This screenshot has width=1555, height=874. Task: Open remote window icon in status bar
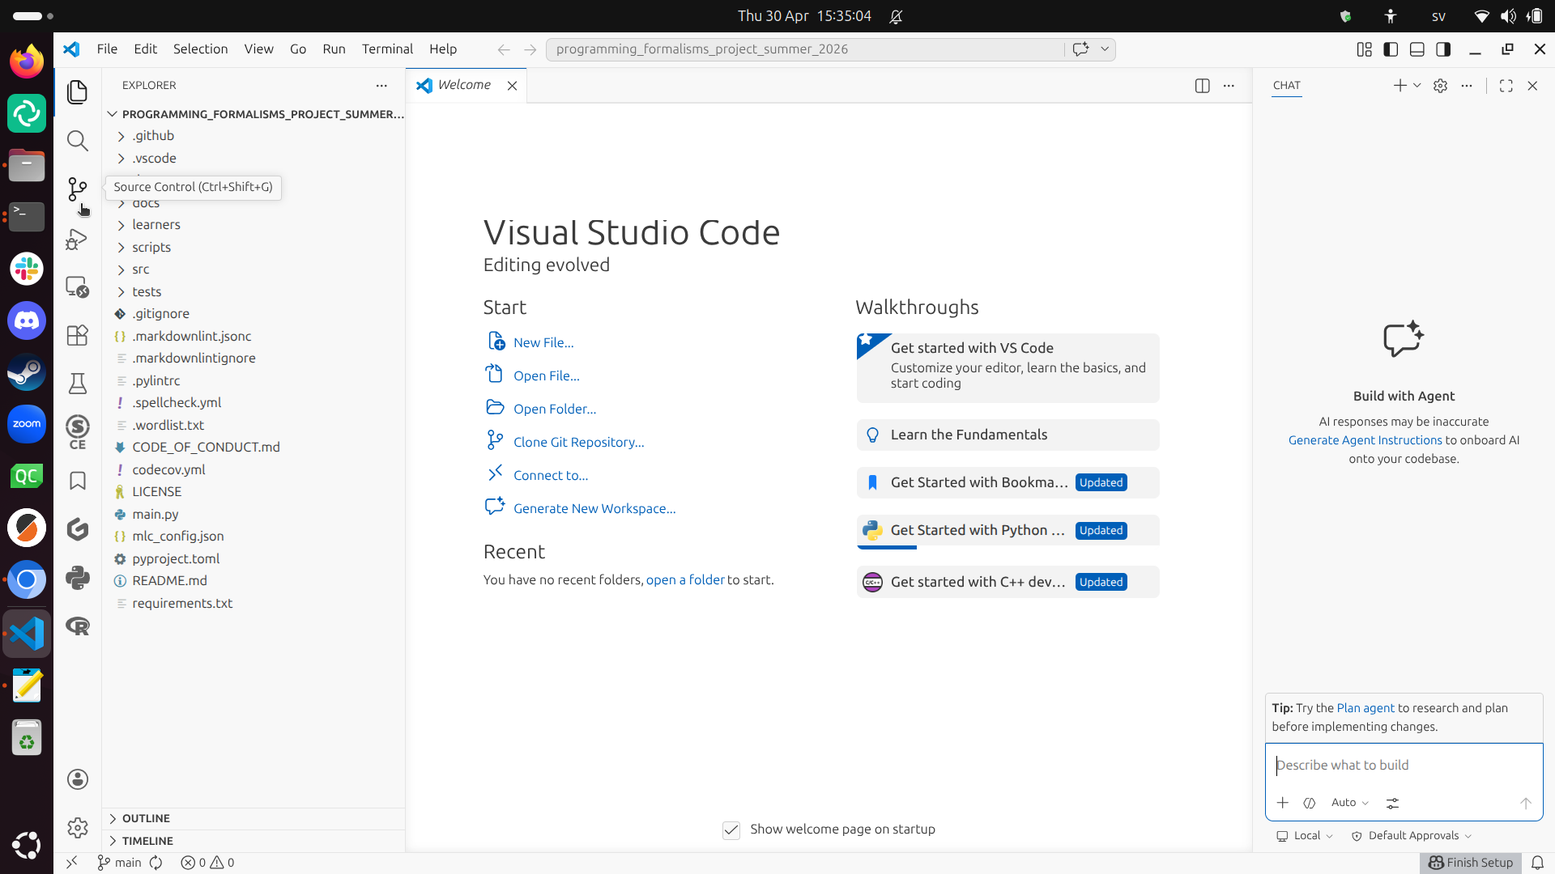click(72, 863)
